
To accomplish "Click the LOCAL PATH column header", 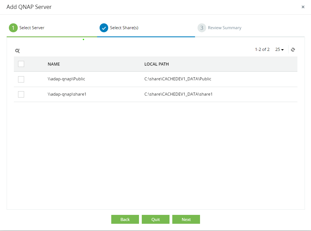I will coord(156,64).
